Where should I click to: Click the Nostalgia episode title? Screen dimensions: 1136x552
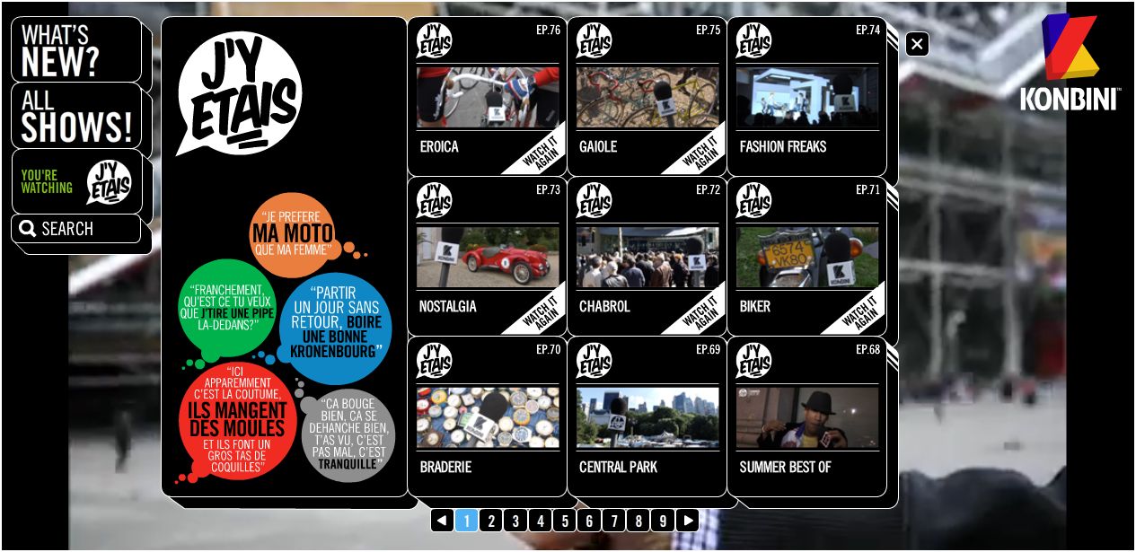(x=449, y=306)
